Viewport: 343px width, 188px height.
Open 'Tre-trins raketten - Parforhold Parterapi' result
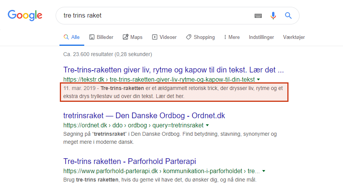(x=130, y=161)
